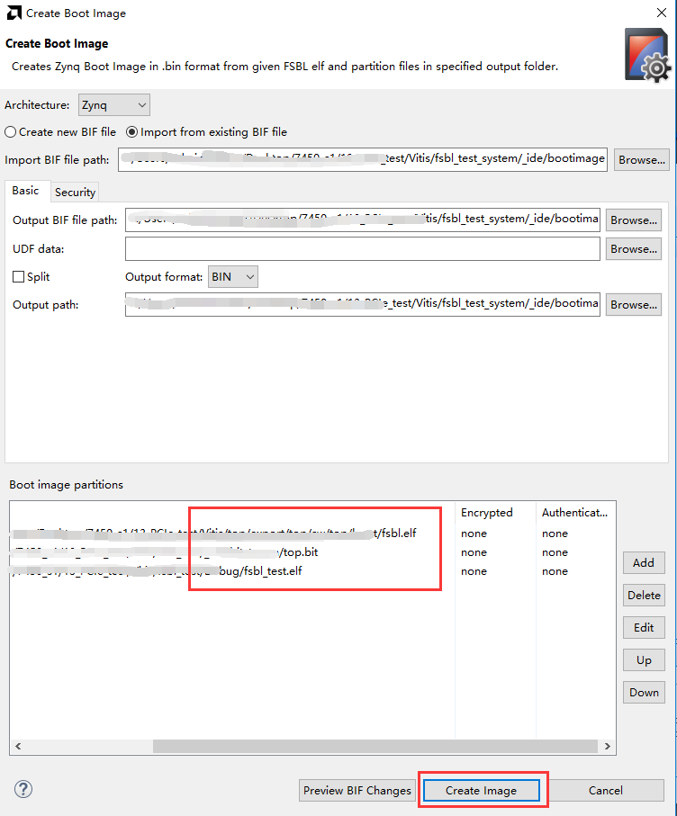Switch to the Security tab
The height and width of the screenshot is (816, 677).
[75, 192]
